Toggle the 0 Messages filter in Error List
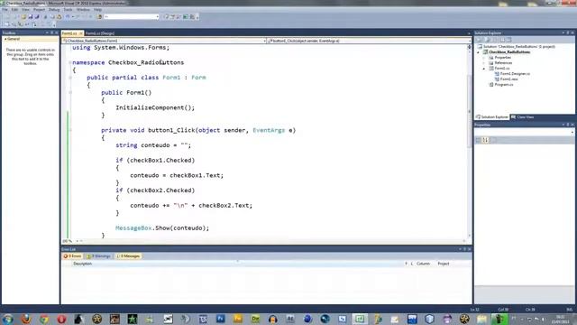Image resolution: width=577 pixels, height=325 pixels. 128,256
